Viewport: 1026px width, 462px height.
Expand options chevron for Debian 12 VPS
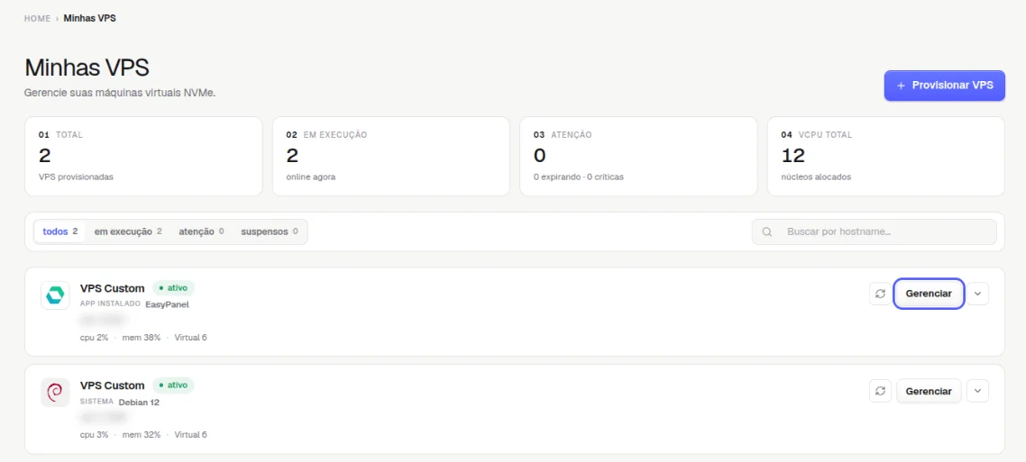click(x=977, y=391)
